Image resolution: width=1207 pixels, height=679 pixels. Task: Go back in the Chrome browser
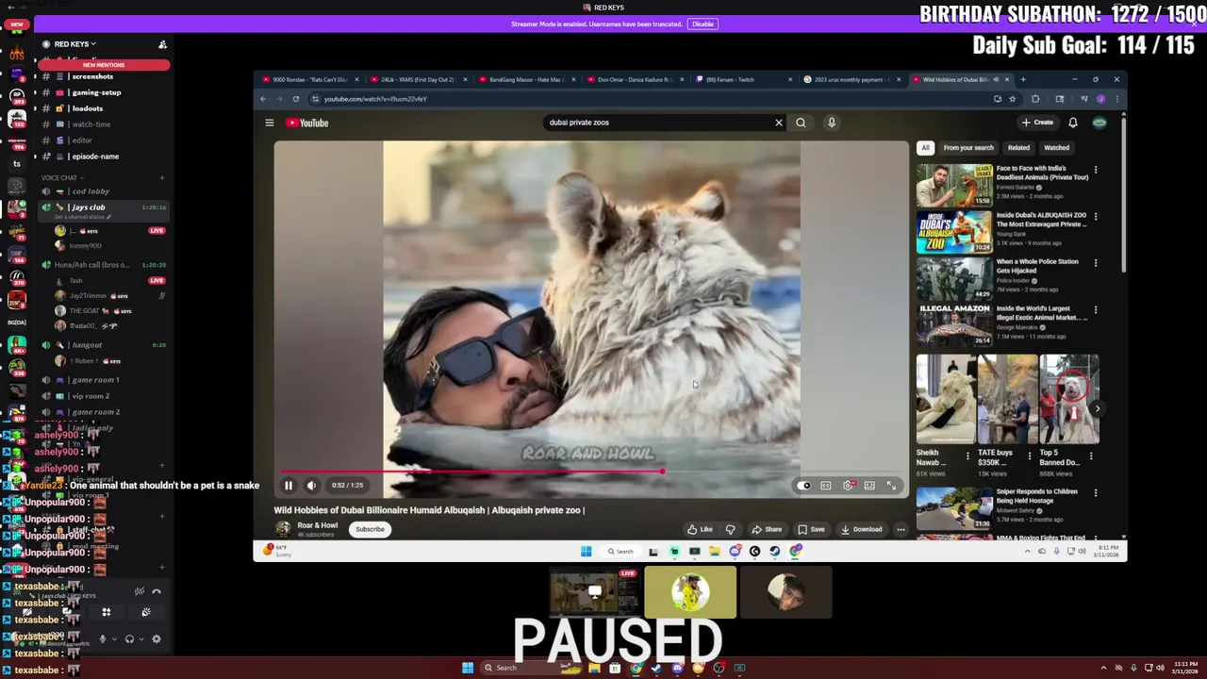(x=263, y=99)
